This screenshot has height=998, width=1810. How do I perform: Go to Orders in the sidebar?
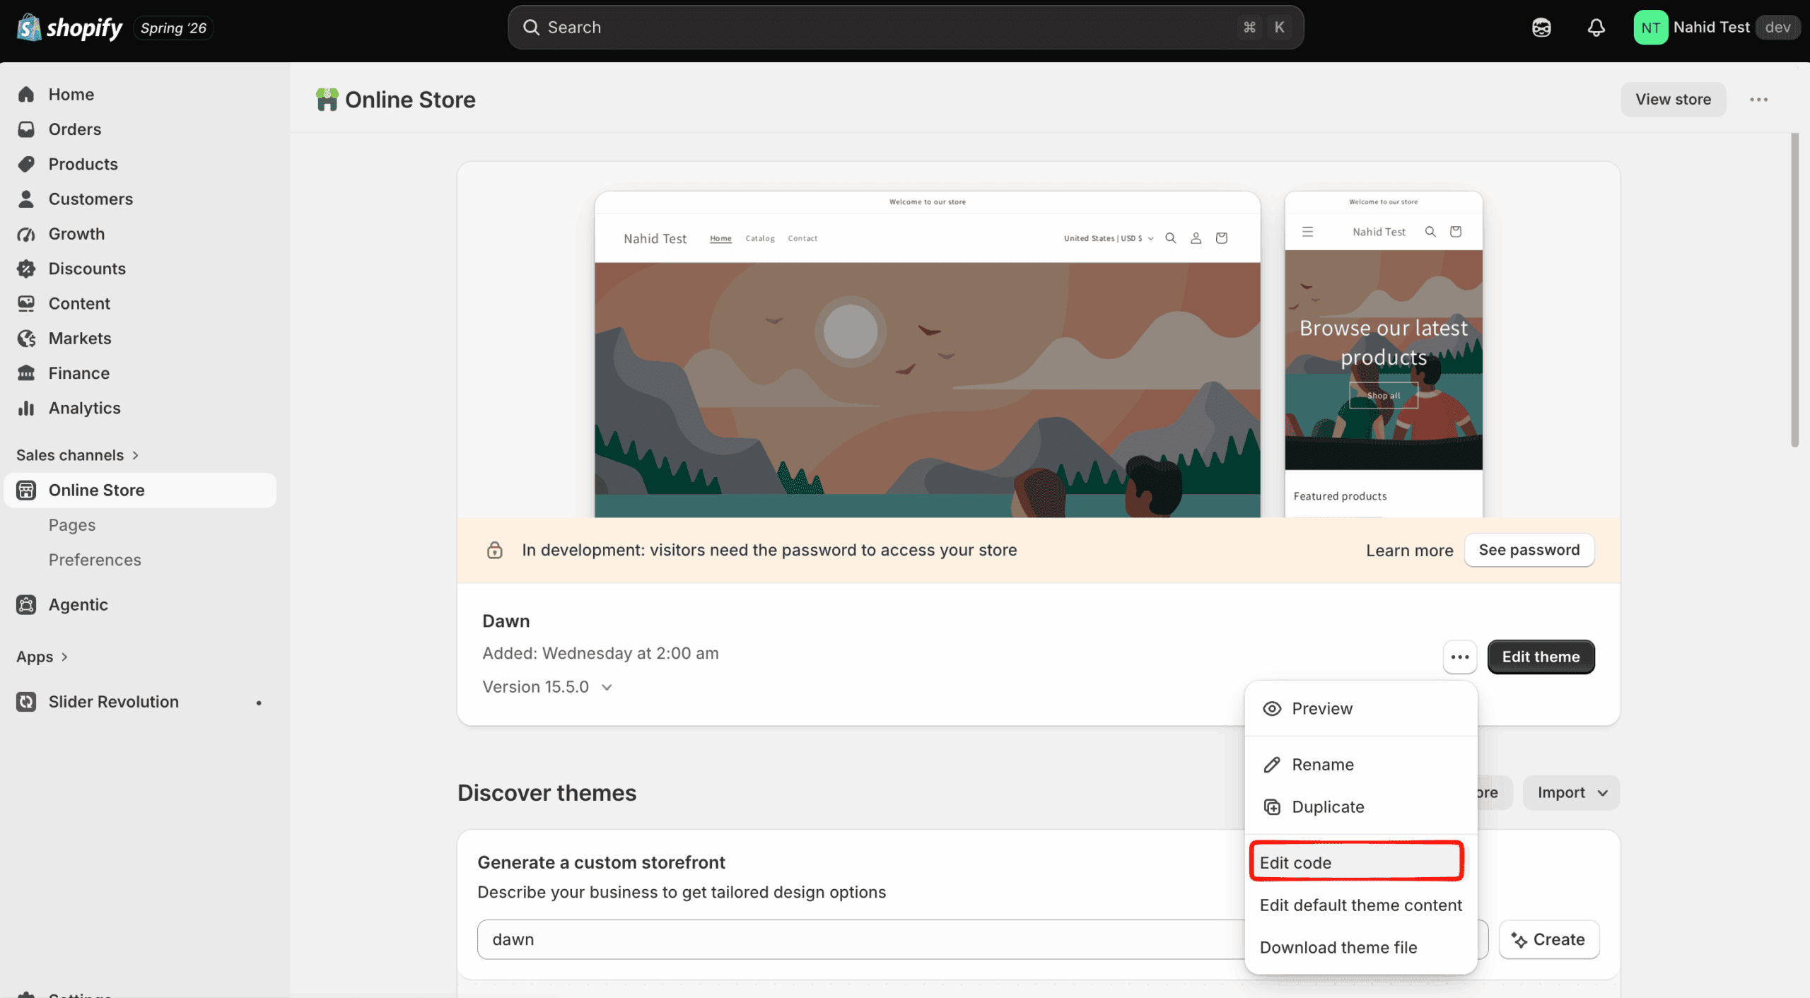tap(75, 129)
